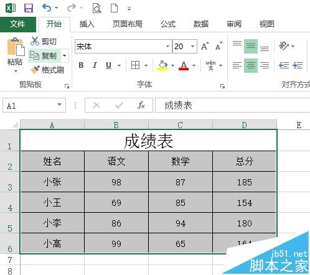
Task: Show phonetic guide wén icon
Action: 210,65
